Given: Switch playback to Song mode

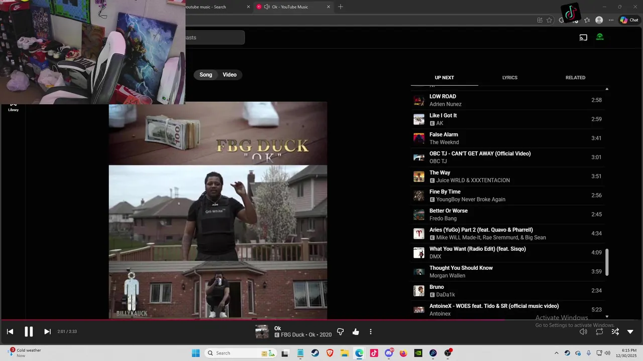Looking at the screenshot, I should (206, 75).
